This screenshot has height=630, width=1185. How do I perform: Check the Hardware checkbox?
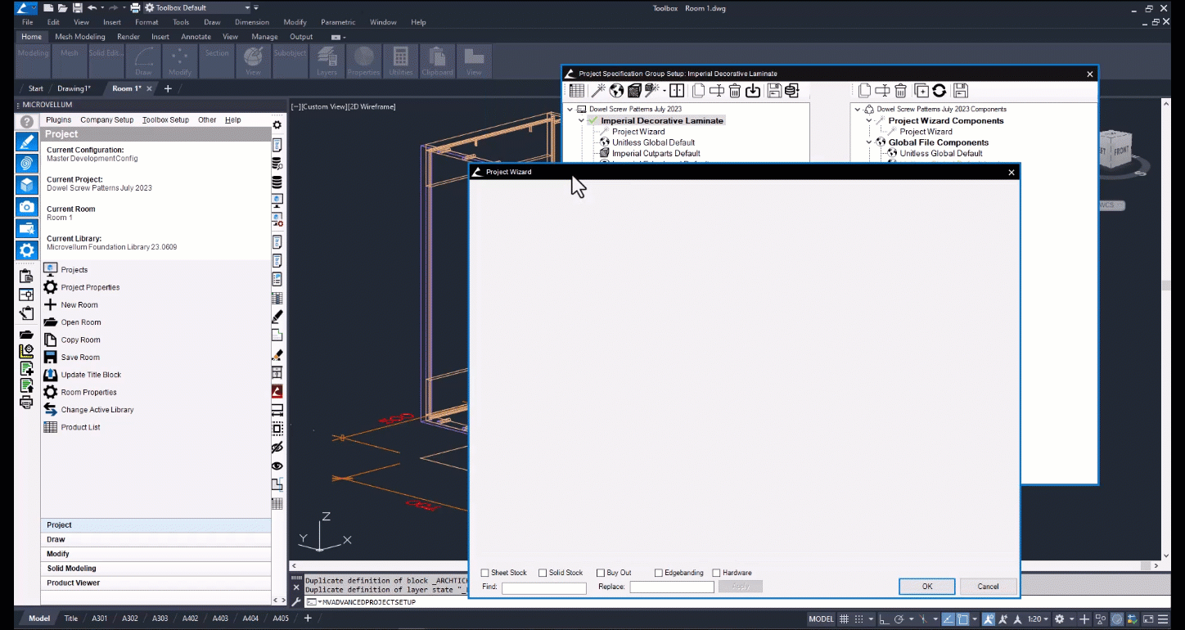(717, 573)
